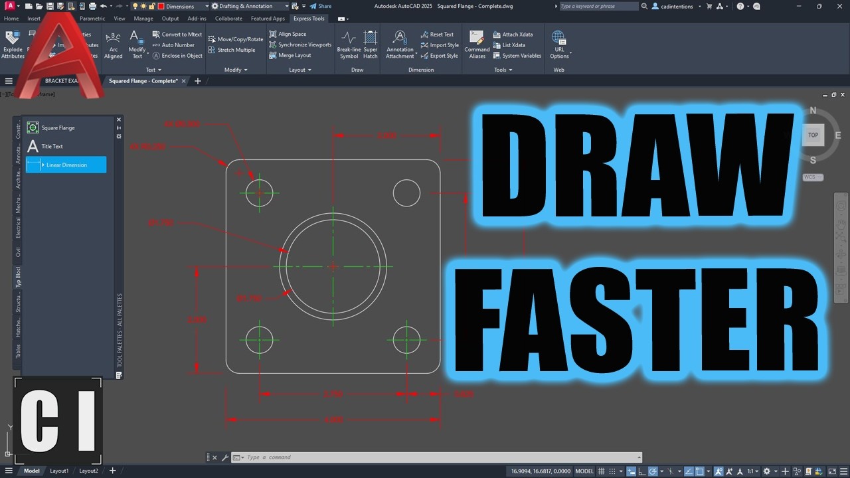Click Export Style tool
This screenshot has height=478, width=850.
pyautogui.click(x=439, y=56)
